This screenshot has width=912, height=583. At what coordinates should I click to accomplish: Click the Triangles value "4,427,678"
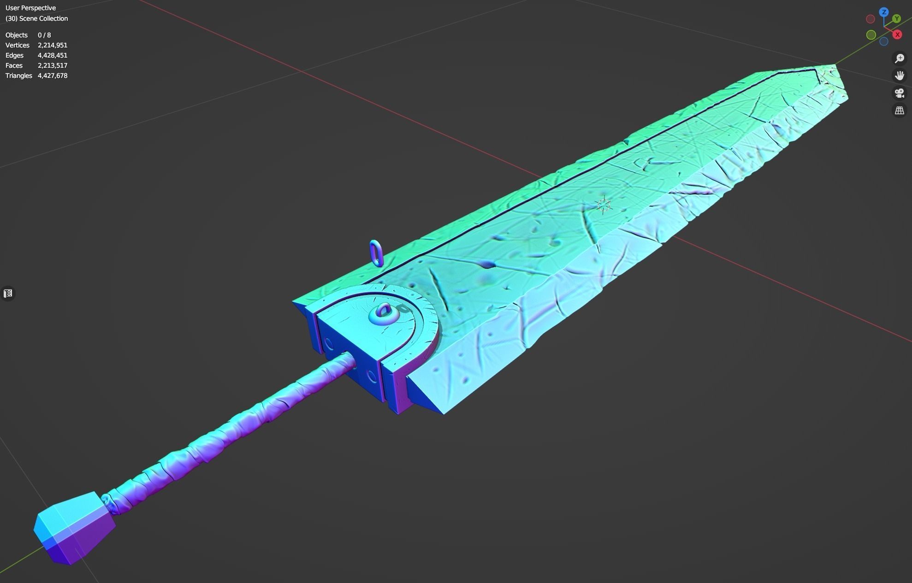[53, 76]
